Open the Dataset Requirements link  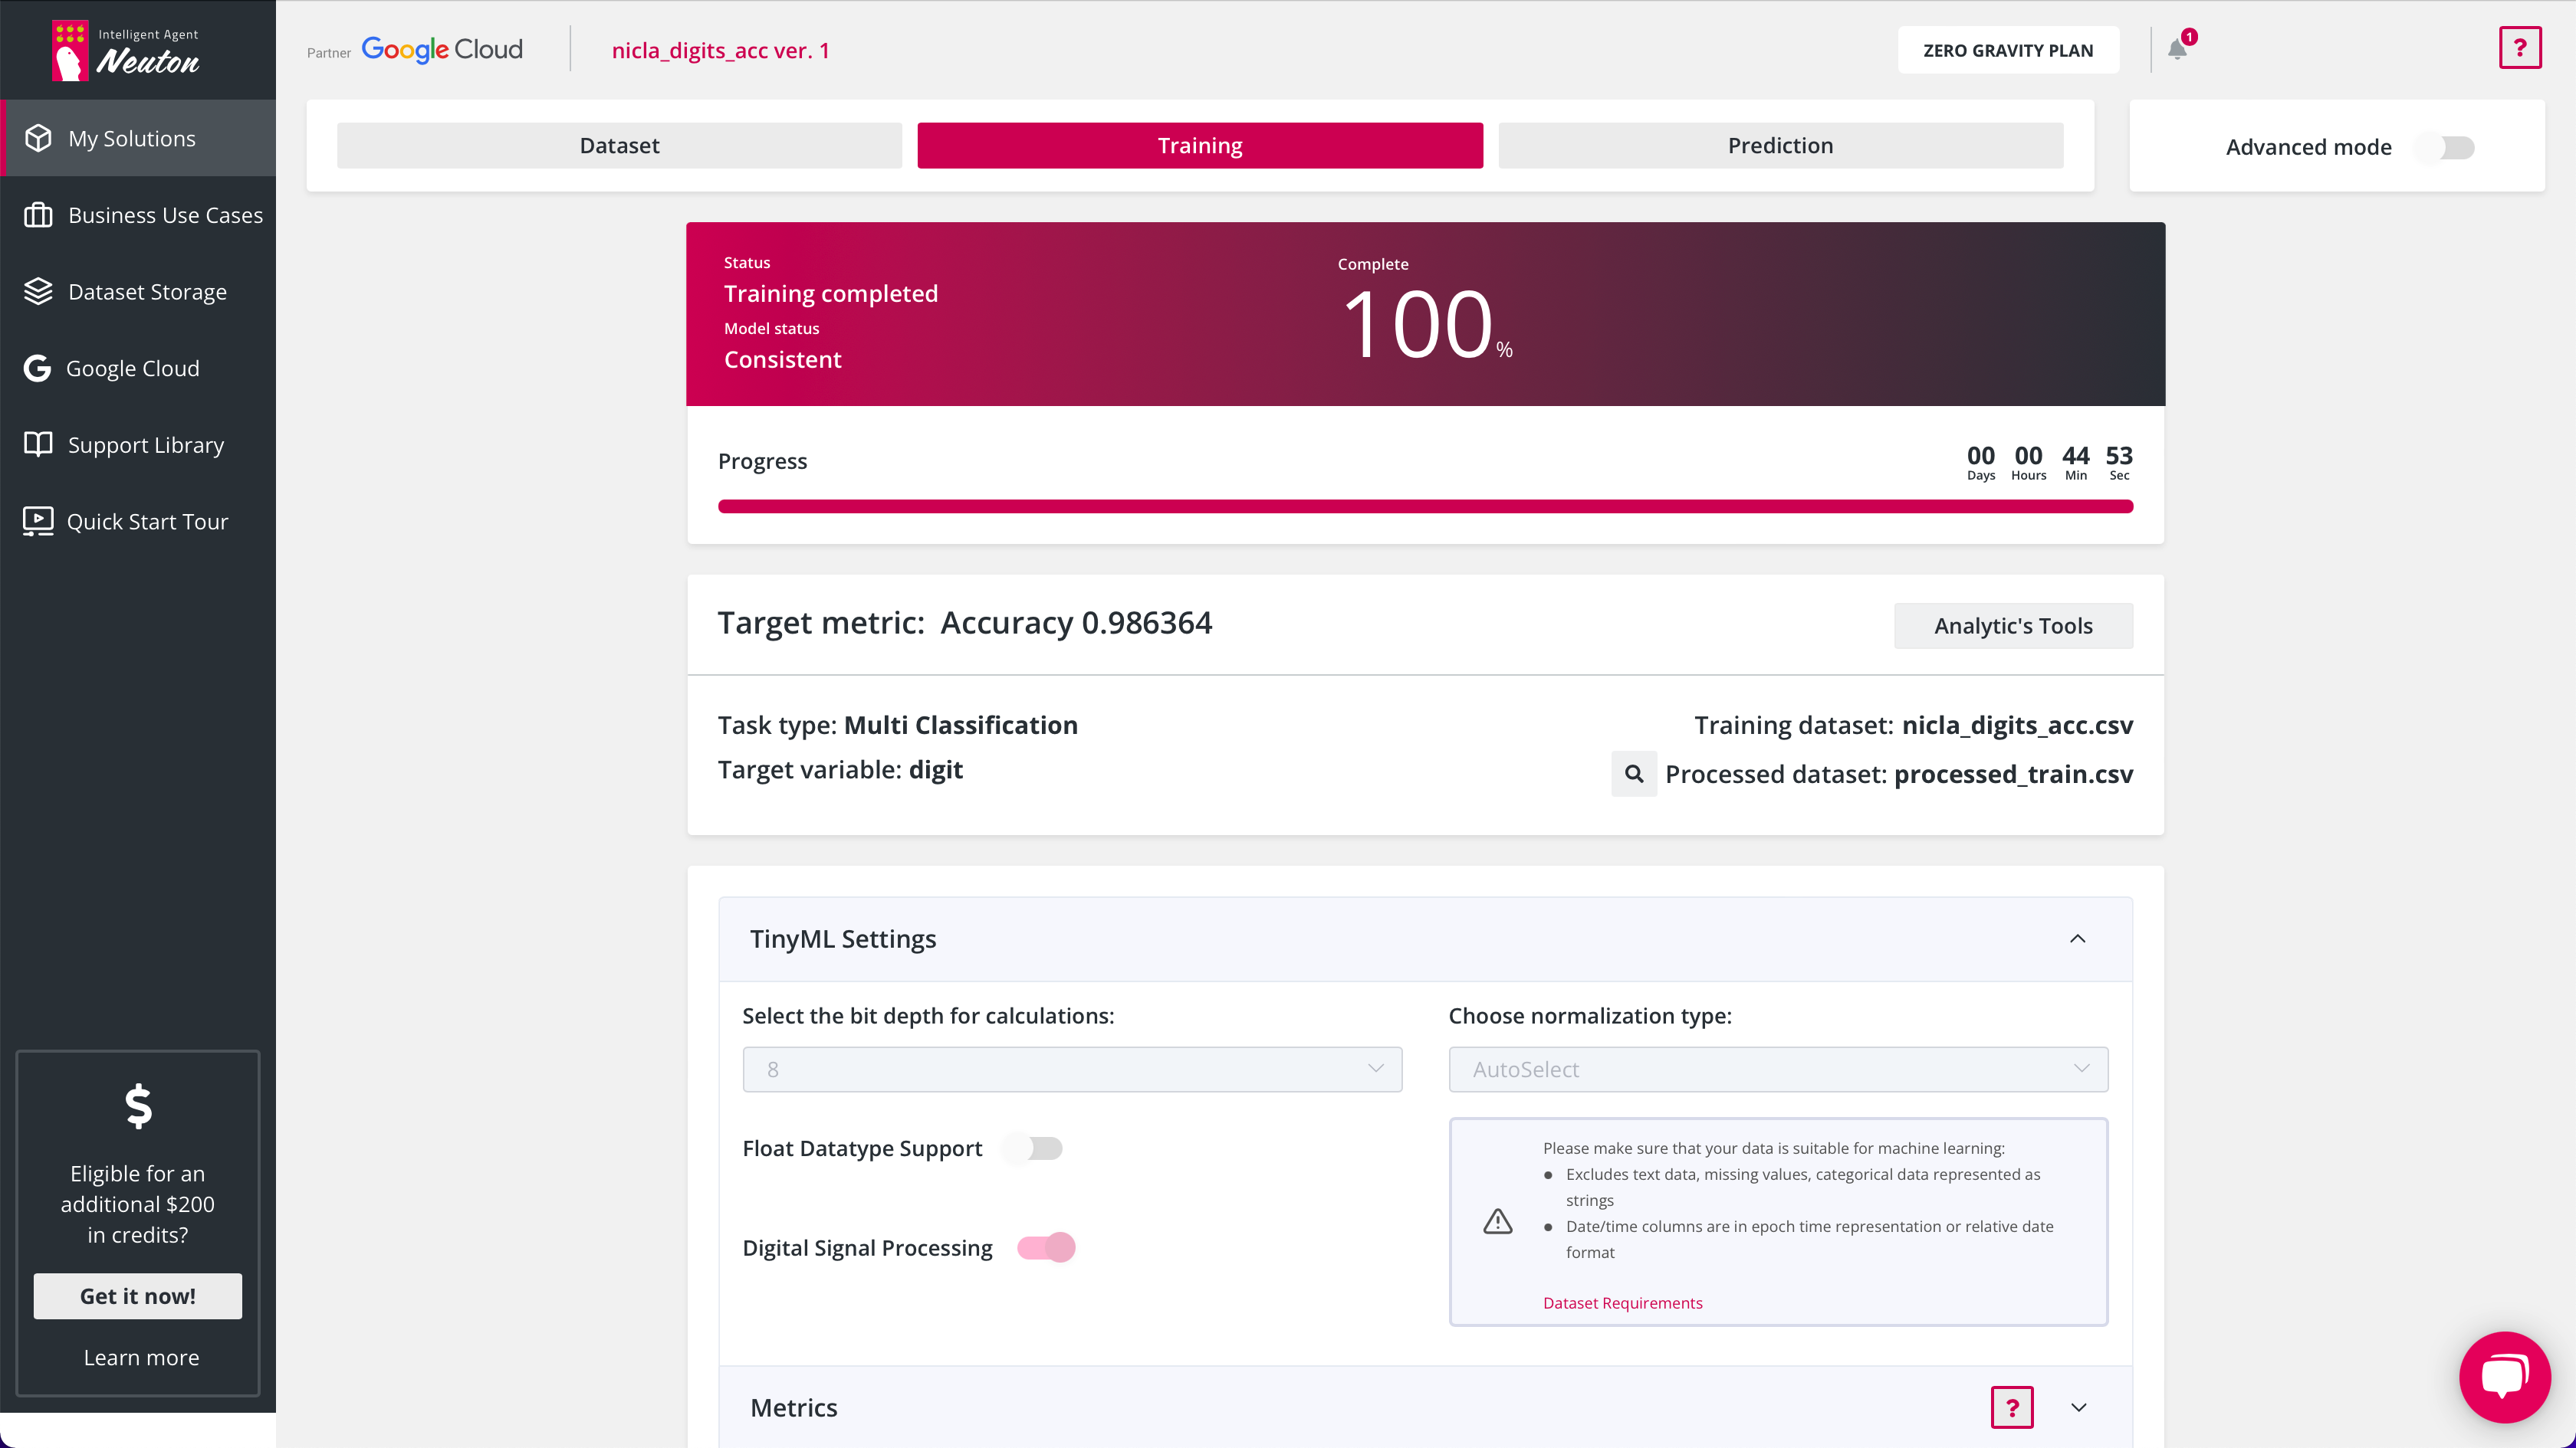click(x=1622, y=1303)
